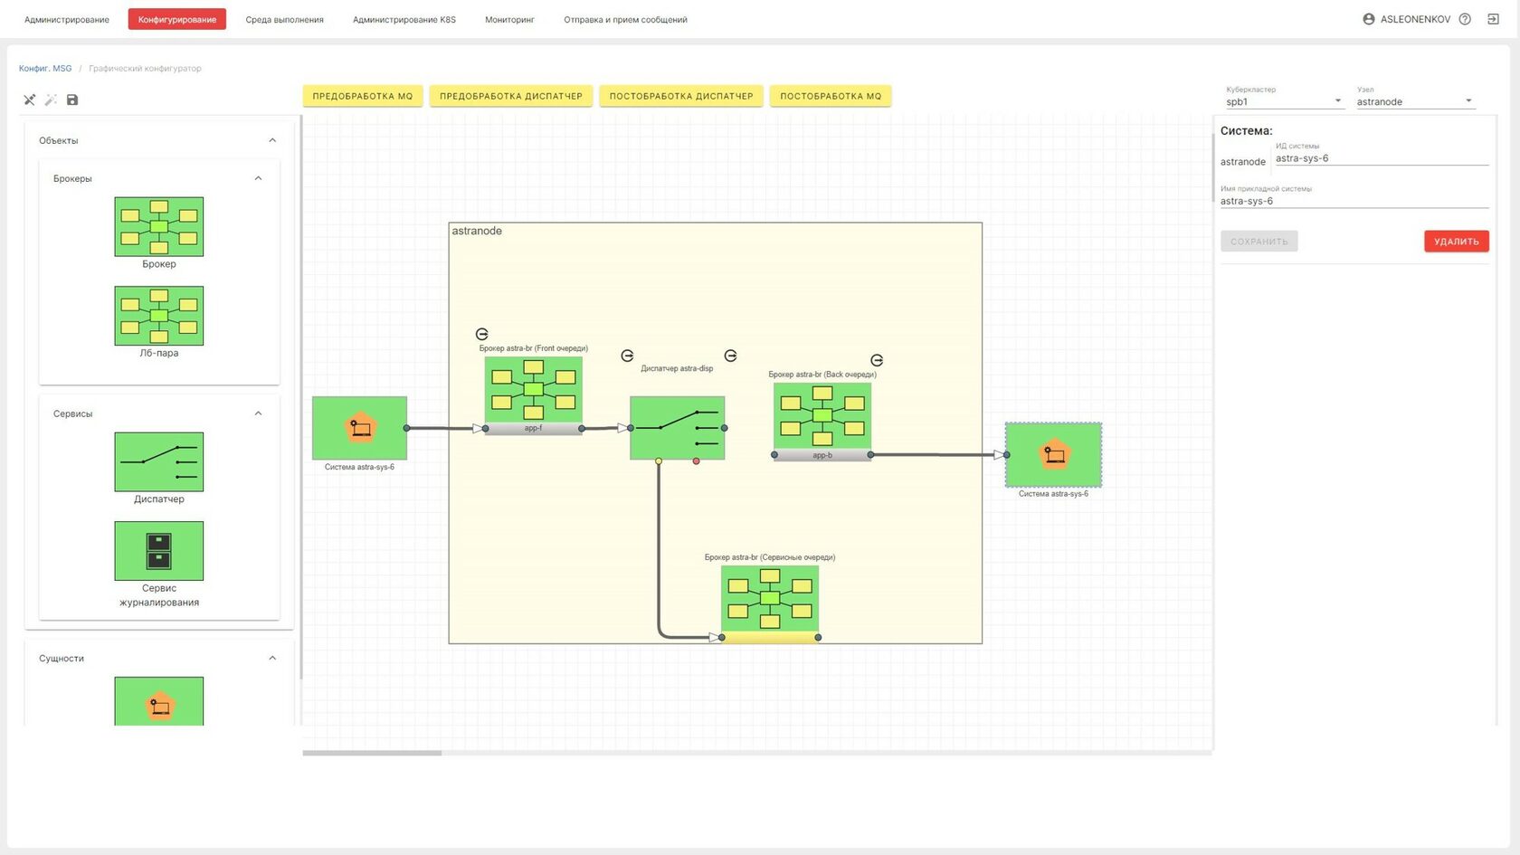Click the magic wand auto-layout icon

(51, 100)
